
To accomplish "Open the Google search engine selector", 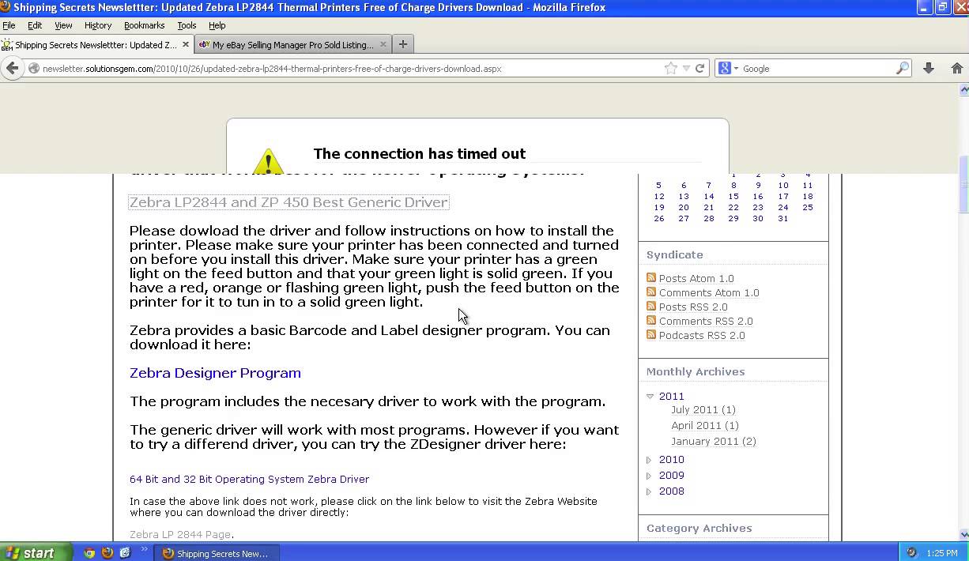I will click(728, 69).
